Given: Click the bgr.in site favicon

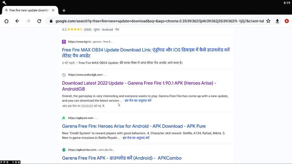Looking at the screenshot, I should click(x=64, y=41).
